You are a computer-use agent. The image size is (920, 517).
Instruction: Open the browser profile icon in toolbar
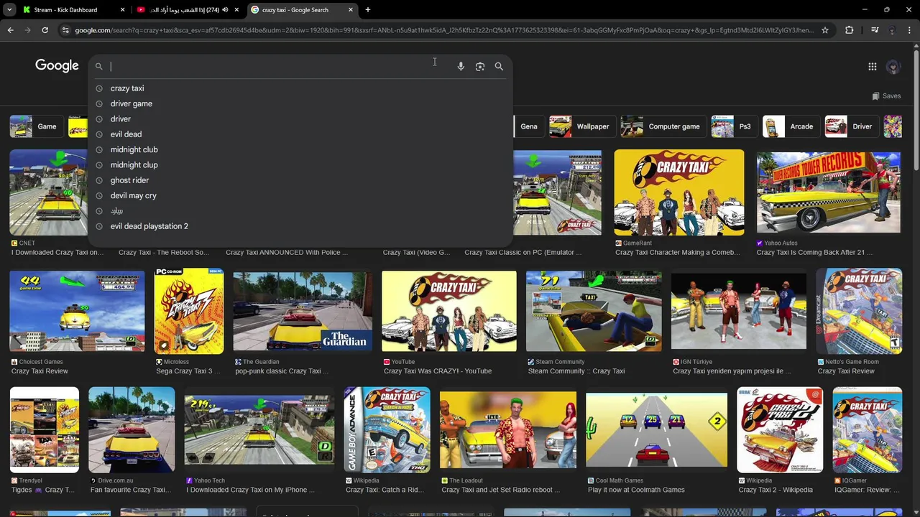(893, 30)
